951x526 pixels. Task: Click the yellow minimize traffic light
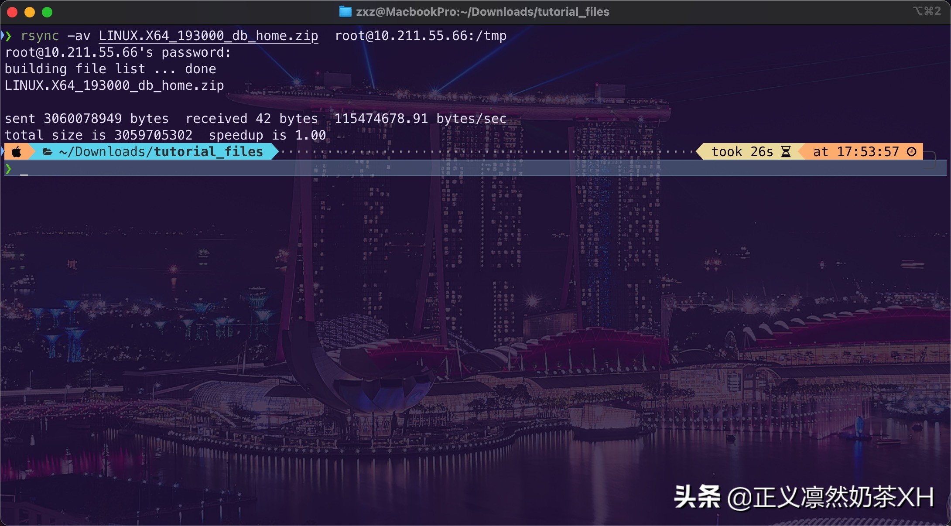(x=29, y=13)
